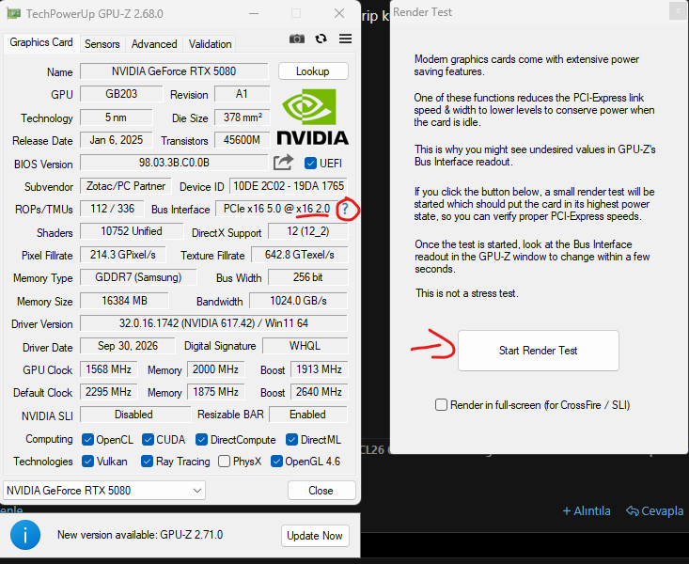Click the Bus Width field 256 bit
Viewport: 689px width, 564px height.
[308, 277]
